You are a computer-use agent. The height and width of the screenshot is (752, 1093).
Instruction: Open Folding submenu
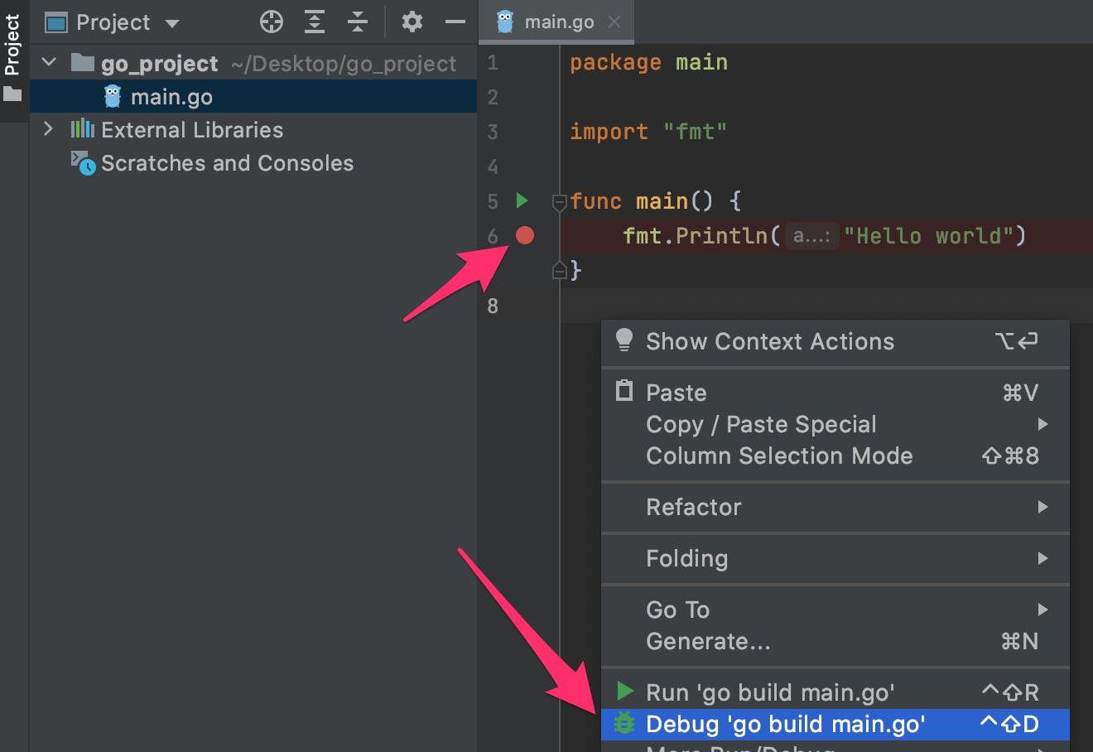[835, 558]
